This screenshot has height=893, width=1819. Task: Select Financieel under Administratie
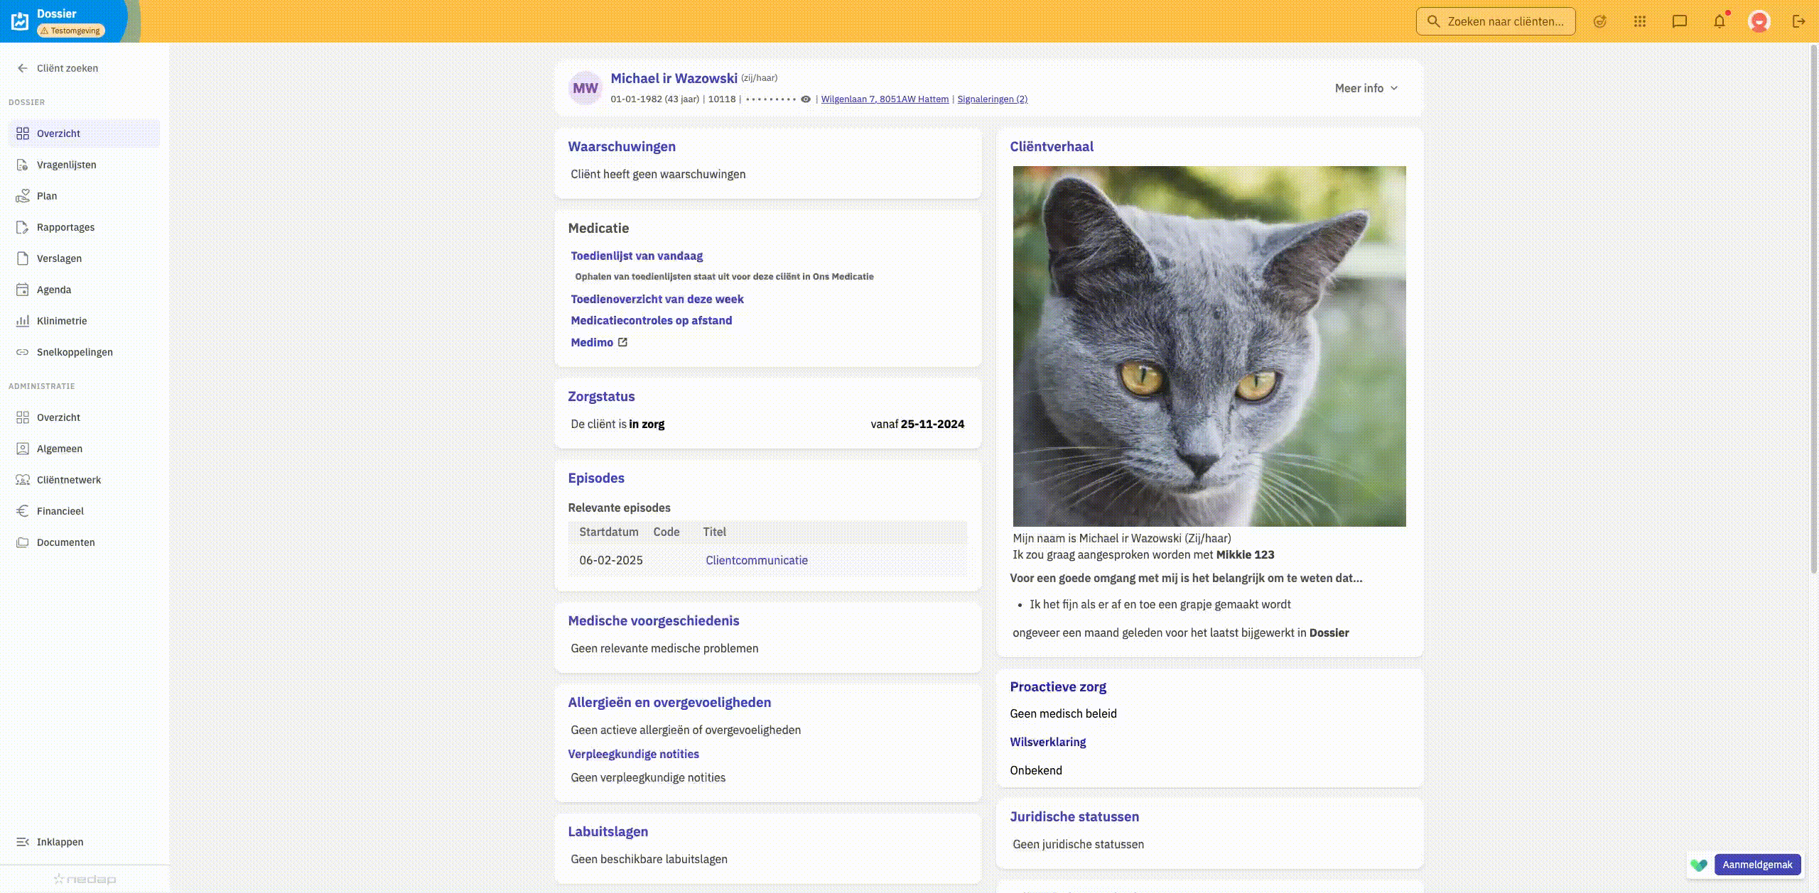coord(60,511)
